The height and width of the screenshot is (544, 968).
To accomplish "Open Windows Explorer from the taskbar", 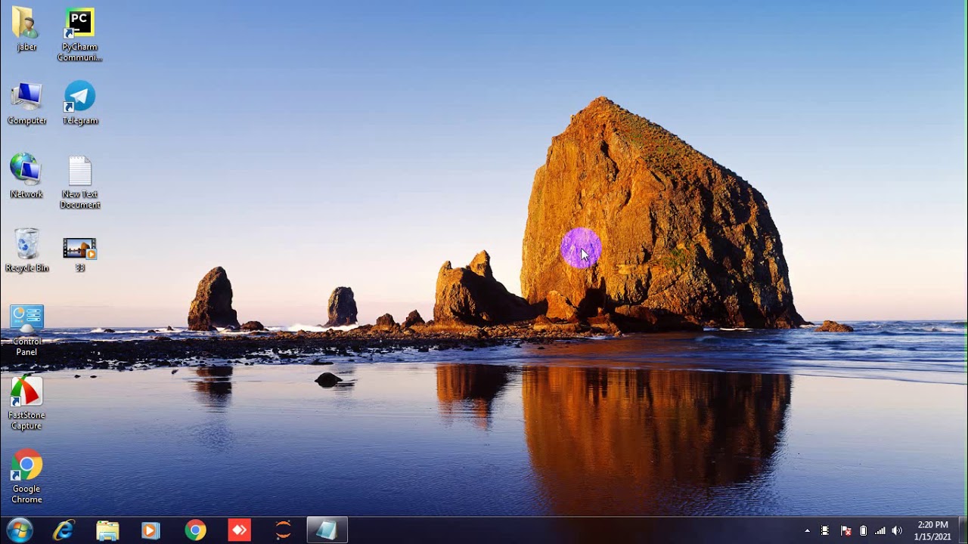I will click(x=107, y=530).
